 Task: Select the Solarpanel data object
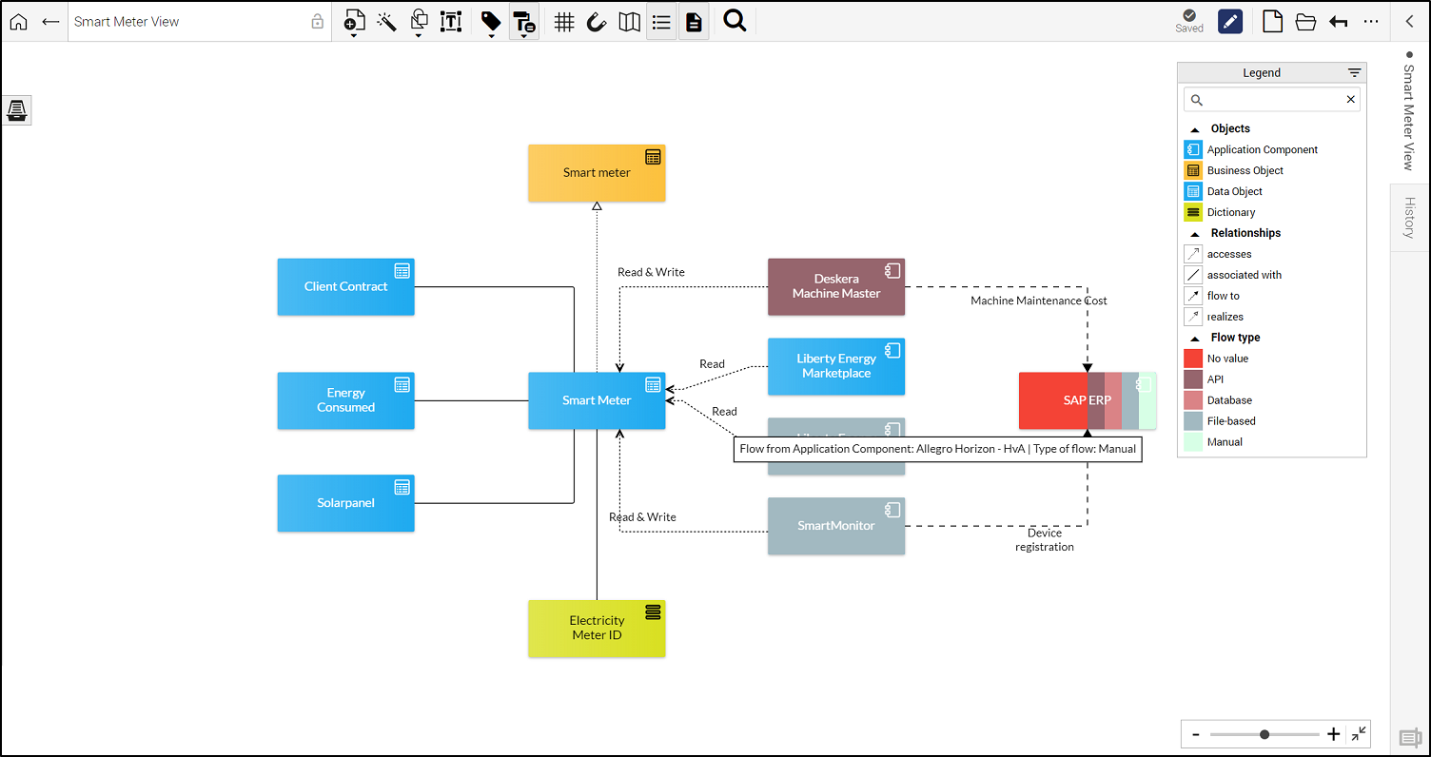click(346, 503)
